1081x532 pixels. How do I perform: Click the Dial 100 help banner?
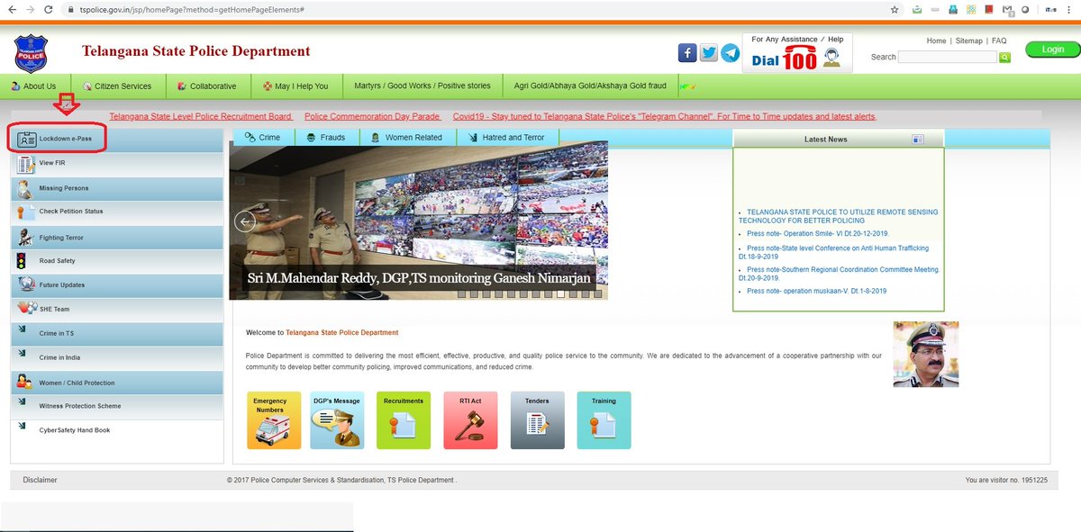(x=797, y=53)
